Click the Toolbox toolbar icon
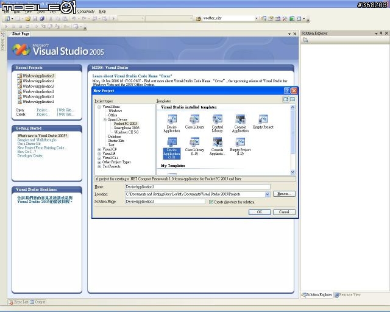This screenshot has height=312, width=390. (x=285, y=18)
